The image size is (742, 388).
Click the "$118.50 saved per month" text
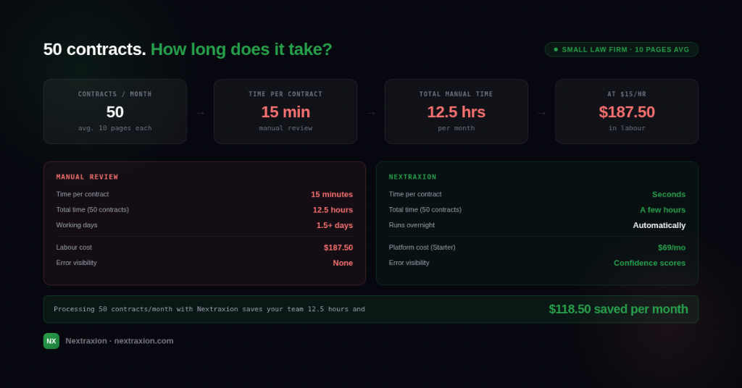(x=618, y=309)
